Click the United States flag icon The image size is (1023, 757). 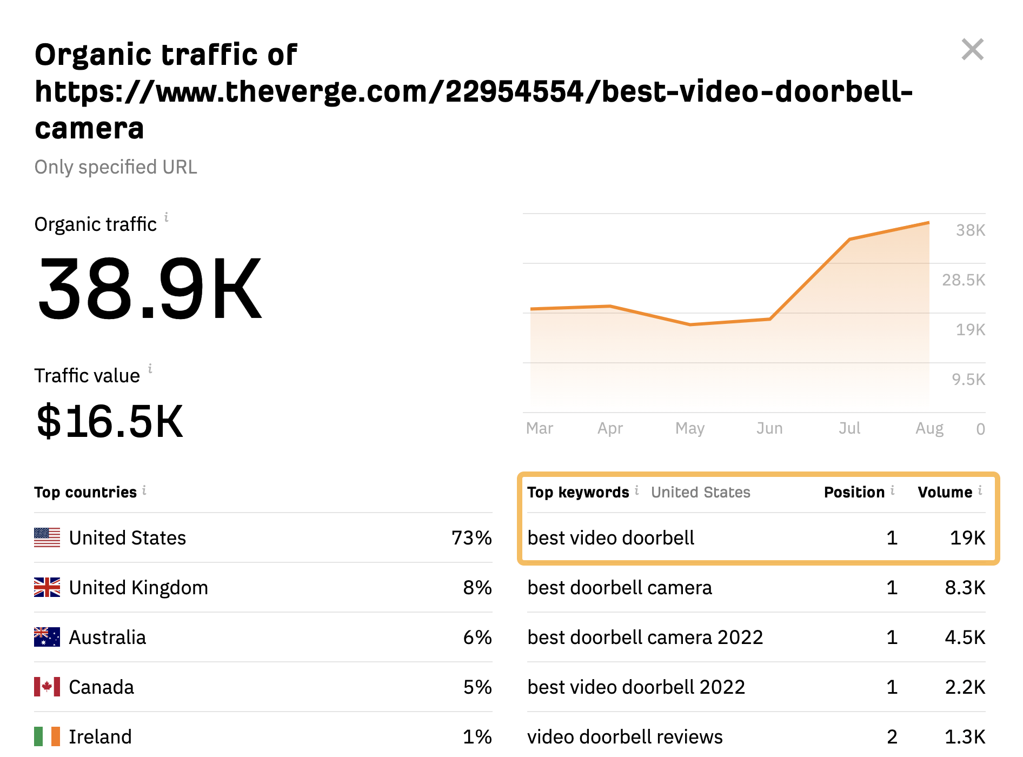point(46,537)
